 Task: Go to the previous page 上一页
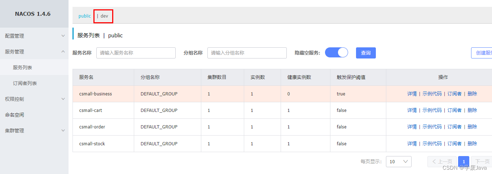[442, 161]
